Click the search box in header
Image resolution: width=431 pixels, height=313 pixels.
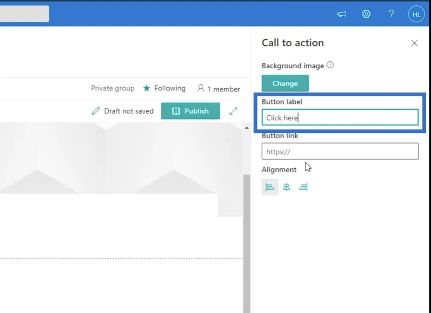tap(24, 14)
